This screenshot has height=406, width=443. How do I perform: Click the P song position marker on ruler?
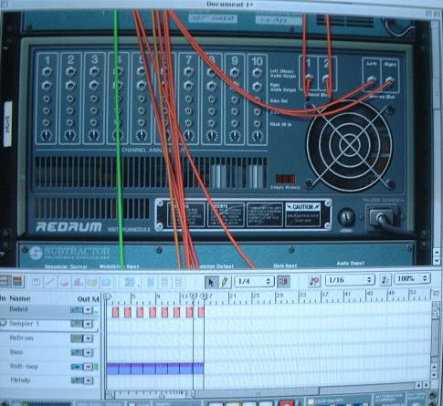point(194,296)
